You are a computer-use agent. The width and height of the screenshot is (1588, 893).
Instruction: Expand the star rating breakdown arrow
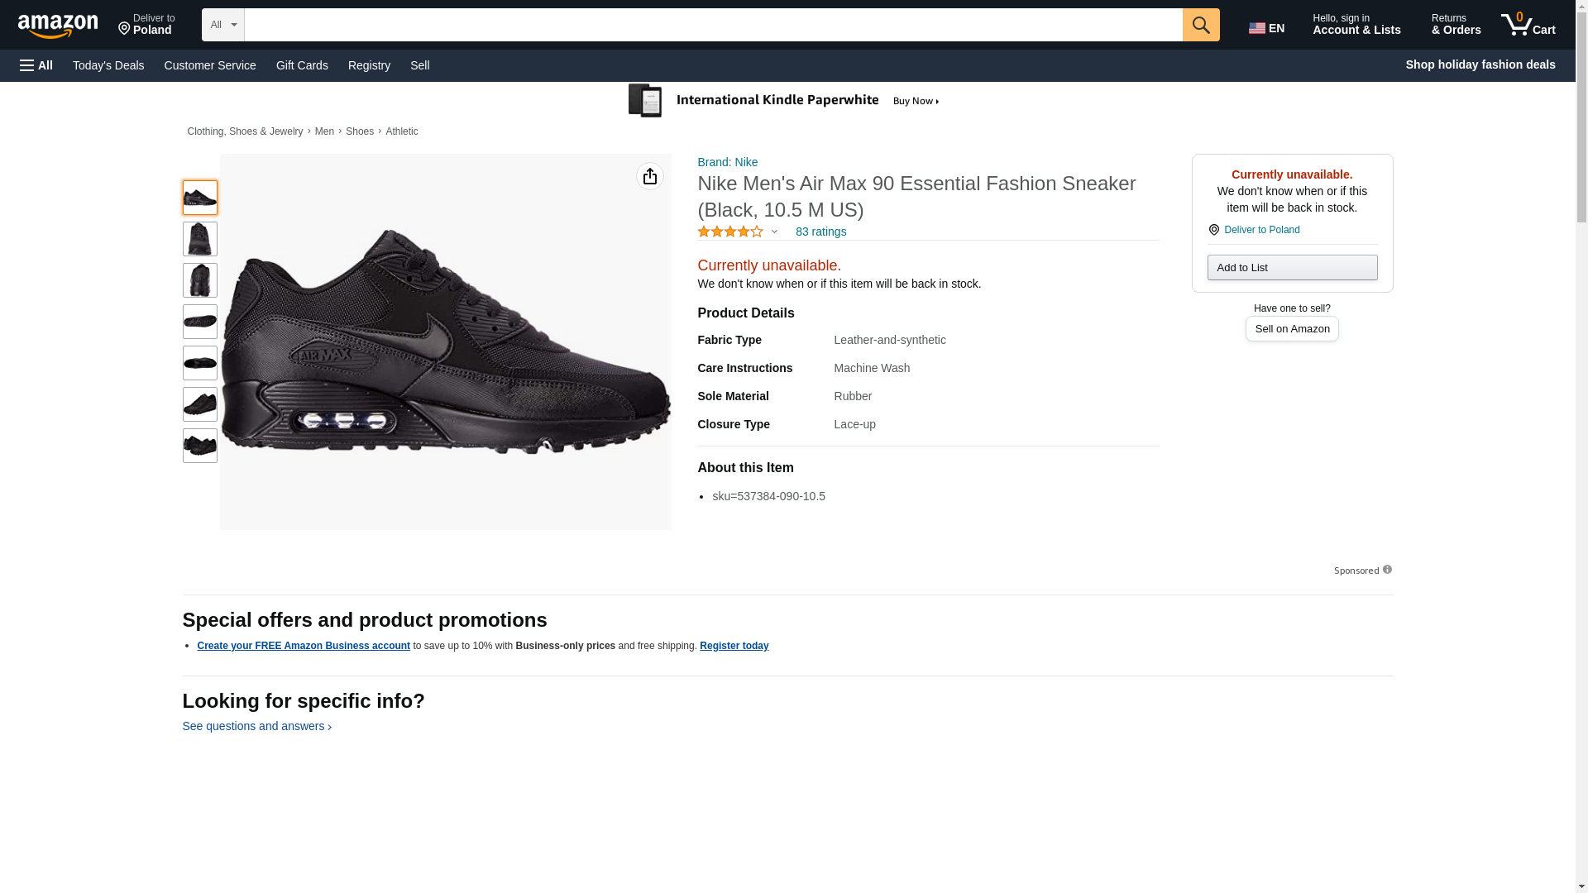(774, 232)
